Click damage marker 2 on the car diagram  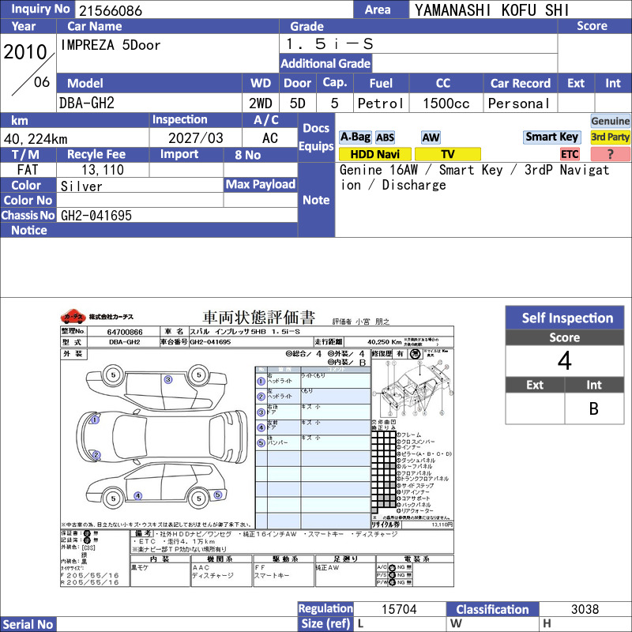click(x=96, y=455)
